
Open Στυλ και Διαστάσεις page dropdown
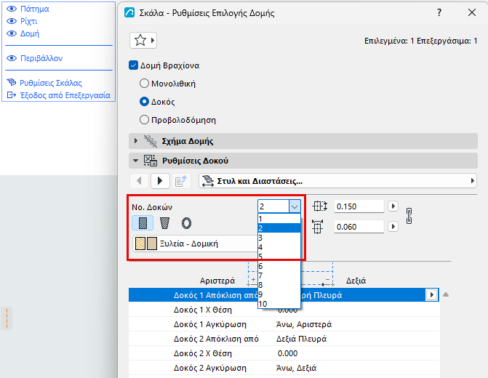[x=337, y=181]
